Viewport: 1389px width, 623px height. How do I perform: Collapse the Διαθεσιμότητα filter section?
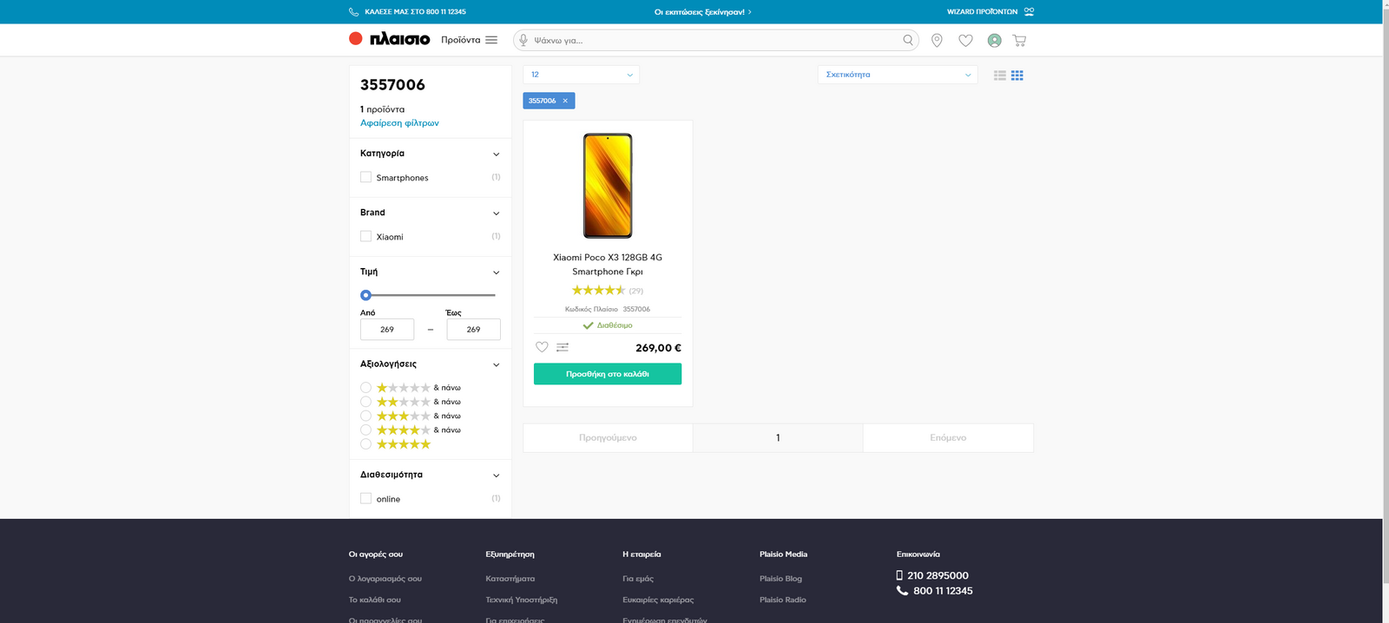tap(497, 475)
